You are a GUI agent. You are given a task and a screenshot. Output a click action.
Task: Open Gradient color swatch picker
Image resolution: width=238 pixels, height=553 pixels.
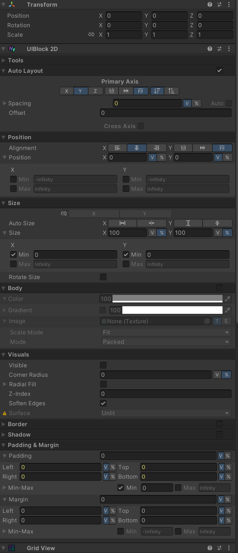pyautogui.click(x=172, y=310)
